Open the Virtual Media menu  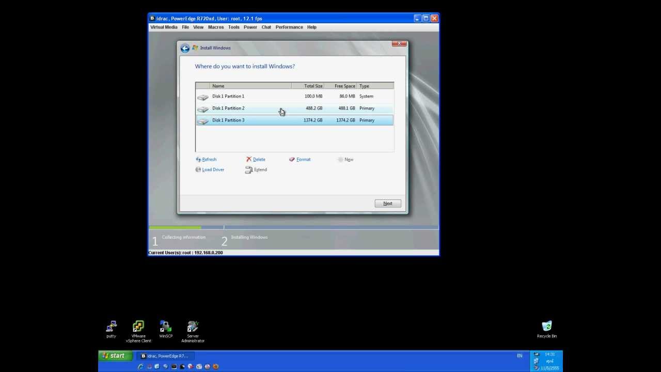click(x=164, y=27)
